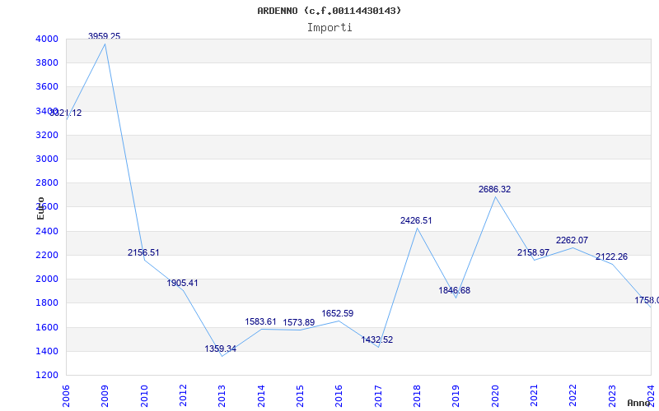Click the 3800 y-axis tick label

[47, 63]
